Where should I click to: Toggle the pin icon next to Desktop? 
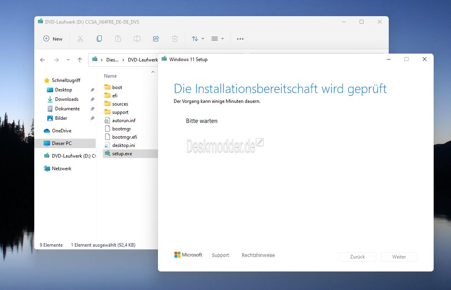(x=92, y=90)
